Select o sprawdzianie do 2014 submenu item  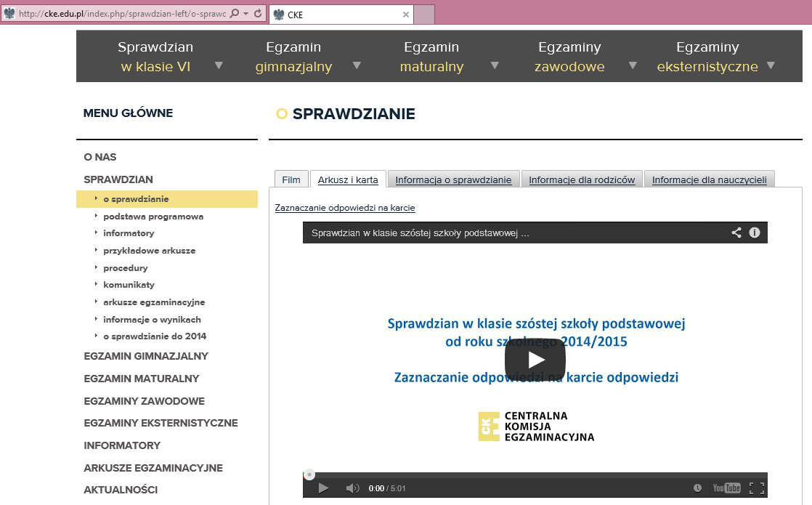point(154,336)
